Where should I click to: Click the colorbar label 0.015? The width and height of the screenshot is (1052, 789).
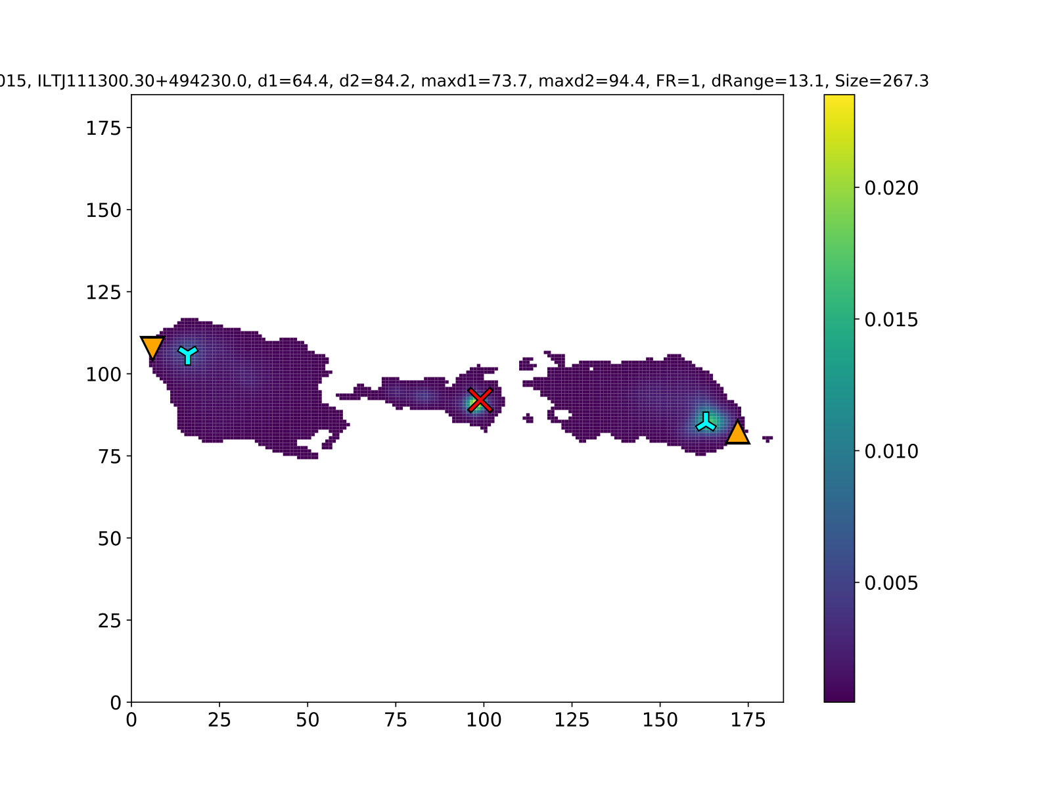[x=891, y=320]
